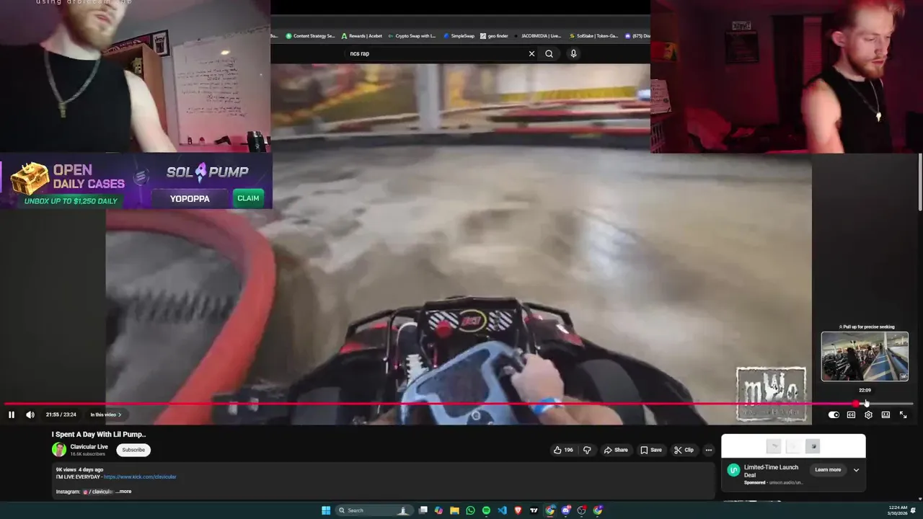Open Content Strategy bookmark

pyautogui.click(x=311, y=35)
